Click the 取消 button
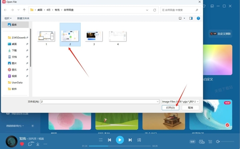 point(190,108)
